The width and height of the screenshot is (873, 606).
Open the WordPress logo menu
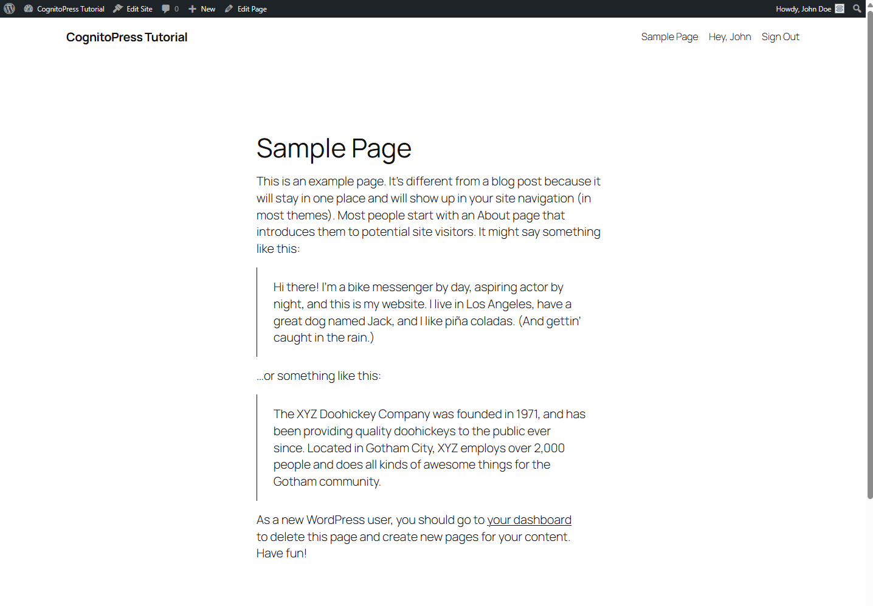[x=9, y=9]
